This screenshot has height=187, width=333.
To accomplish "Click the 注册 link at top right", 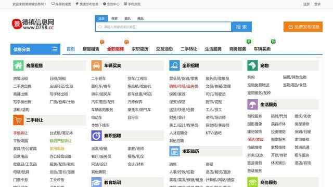I will coord(306,4).
